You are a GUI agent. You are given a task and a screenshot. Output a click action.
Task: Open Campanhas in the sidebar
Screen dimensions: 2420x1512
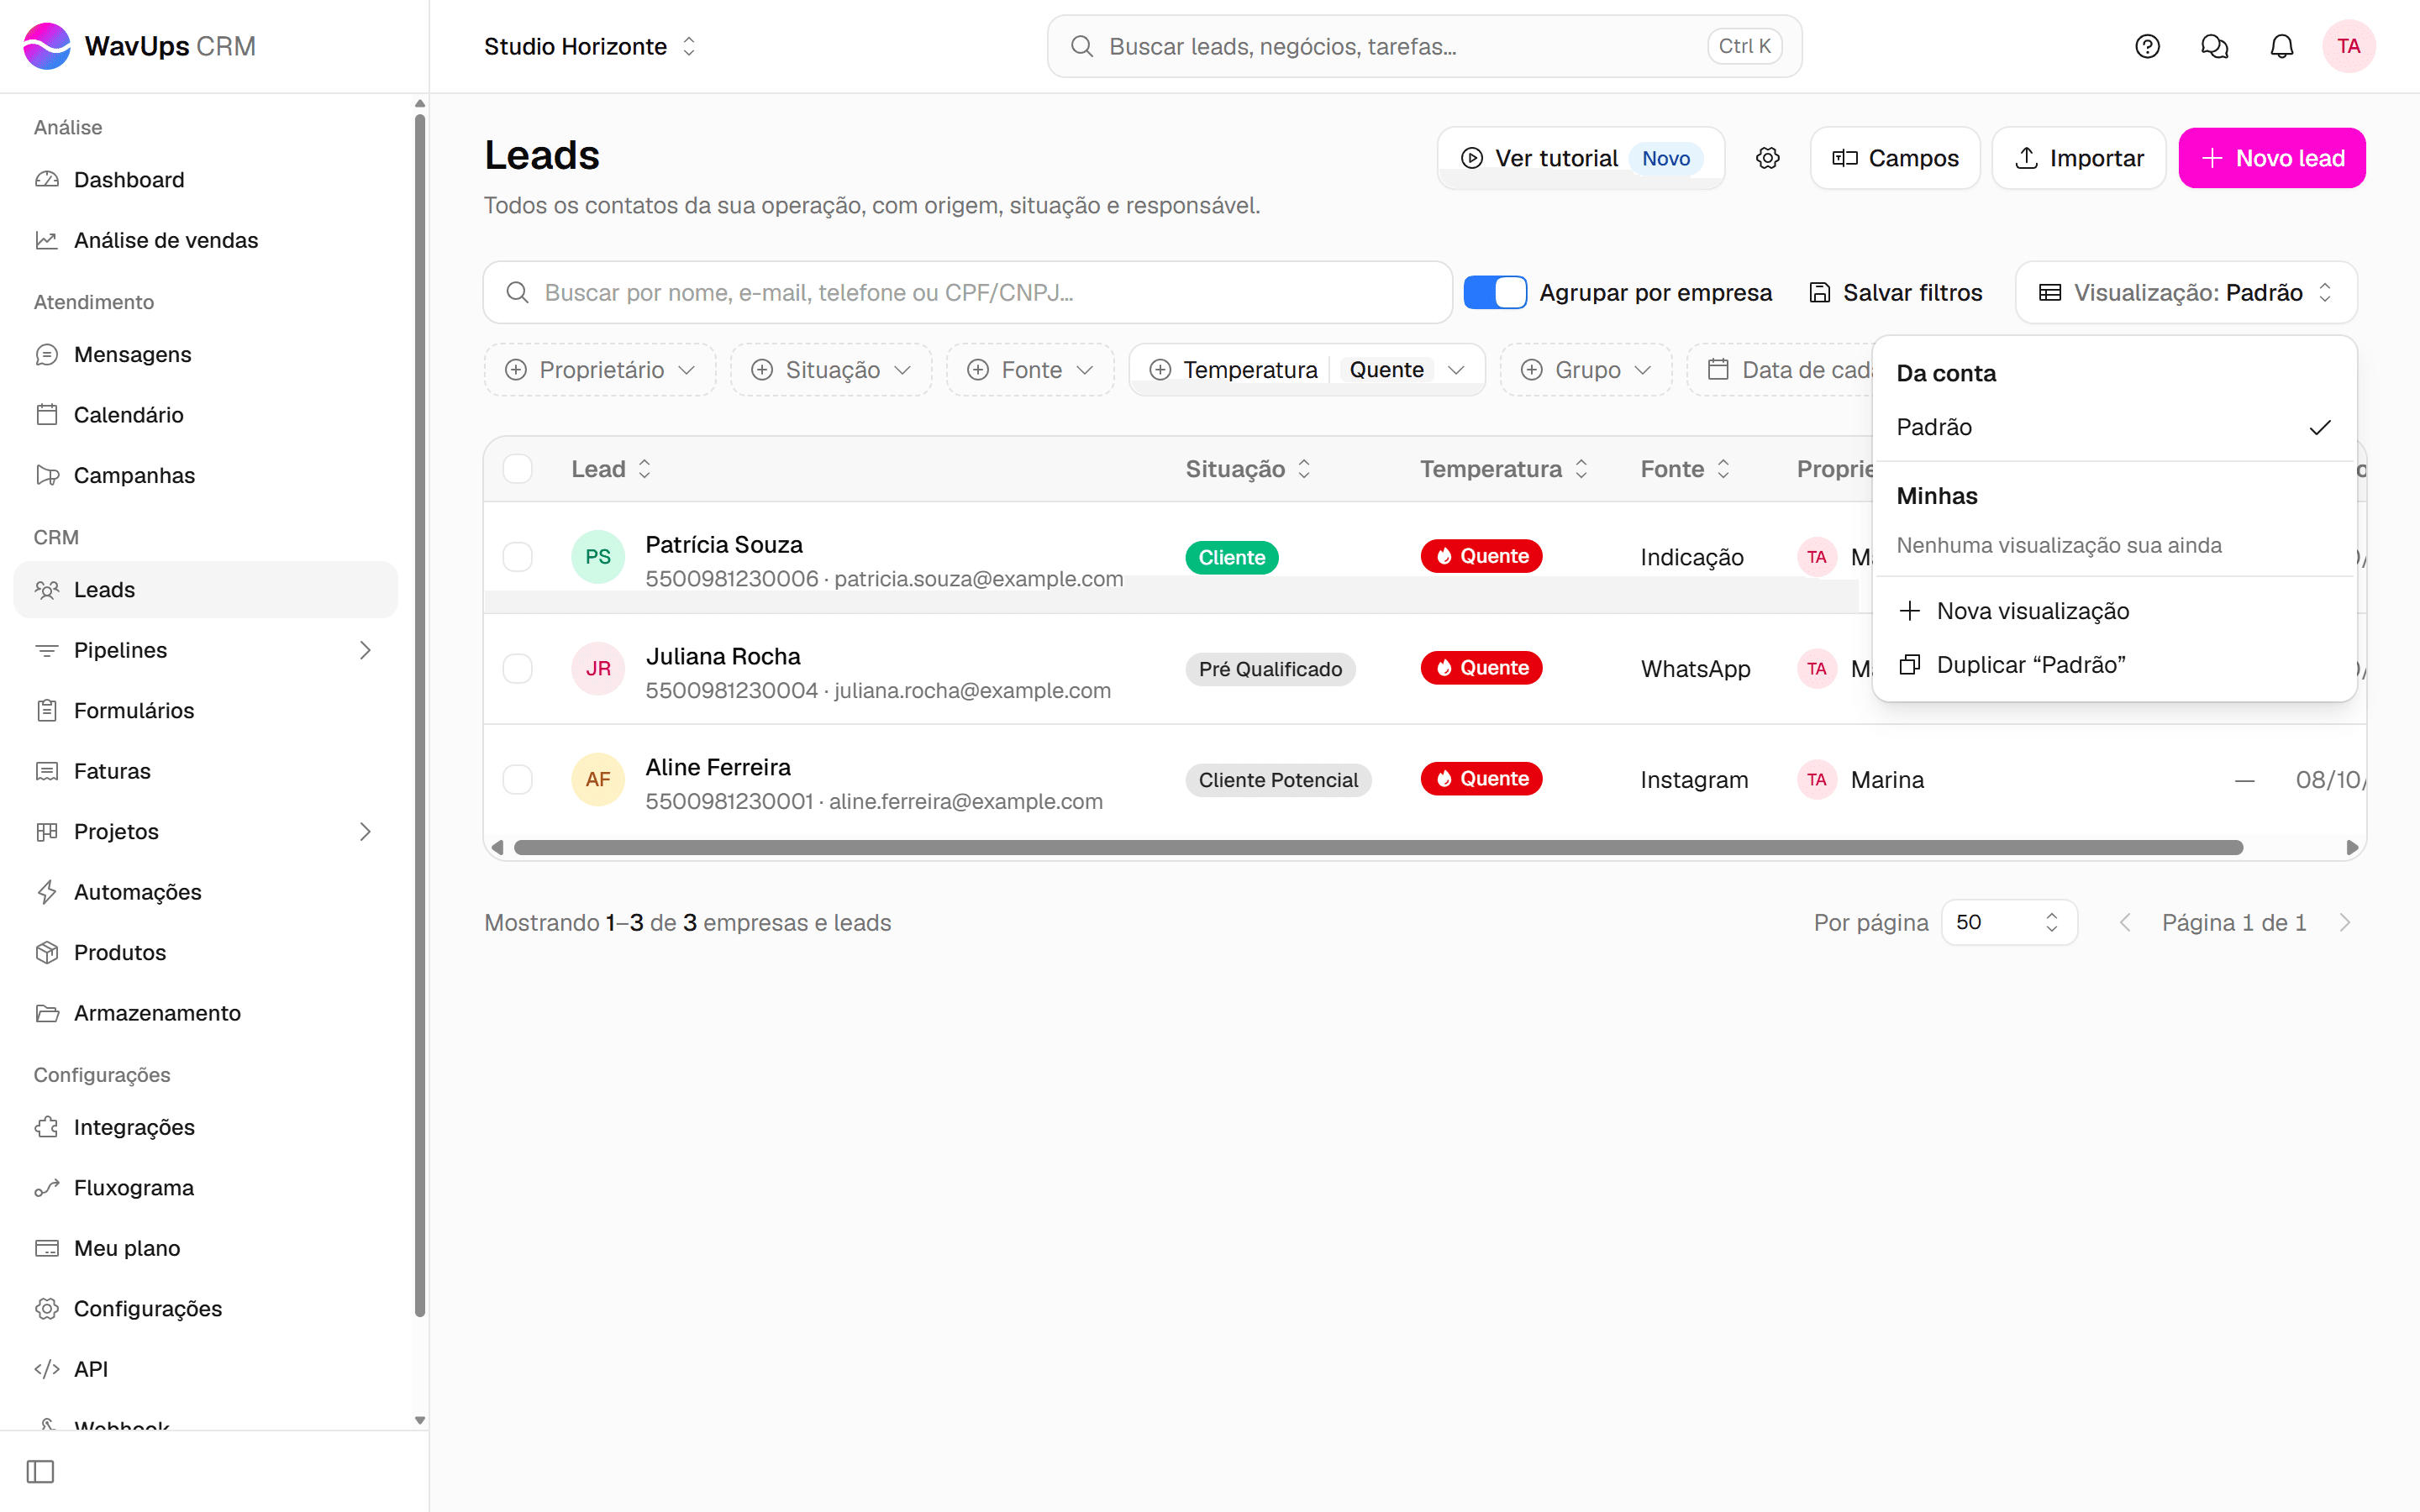coord(205,475)
